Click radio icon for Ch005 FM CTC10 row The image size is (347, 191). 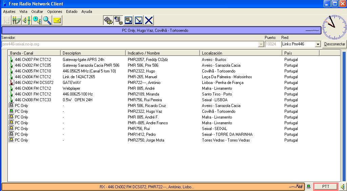coord(11,71)
